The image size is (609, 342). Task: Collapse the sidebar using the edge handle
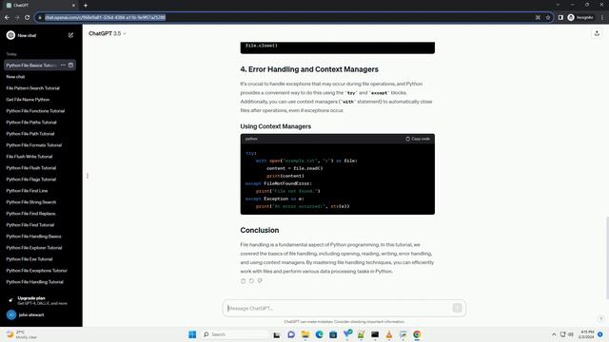[x=88, y=176]
